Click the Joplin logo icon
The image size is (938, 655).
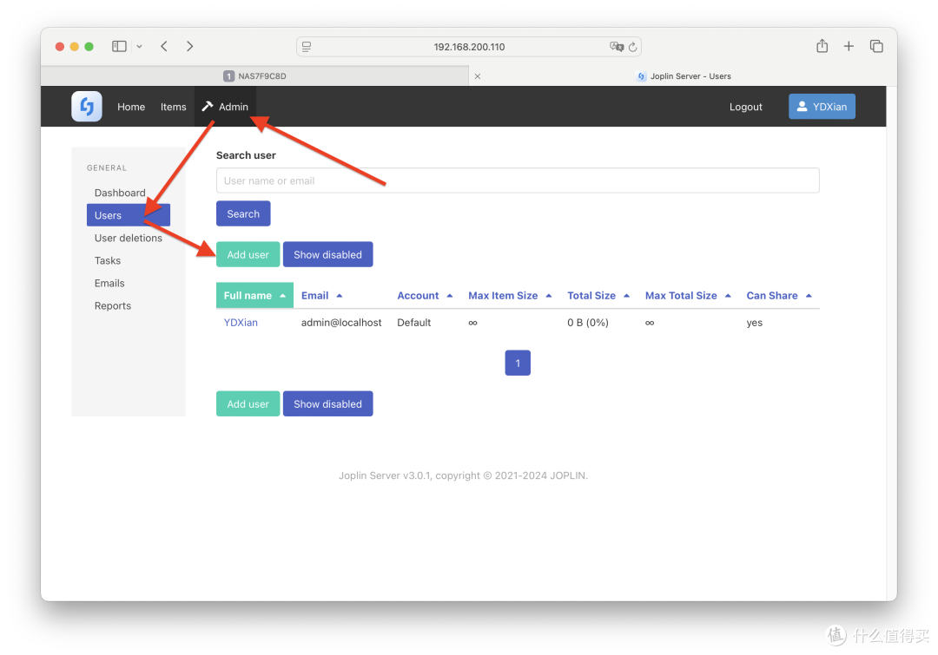87,107
